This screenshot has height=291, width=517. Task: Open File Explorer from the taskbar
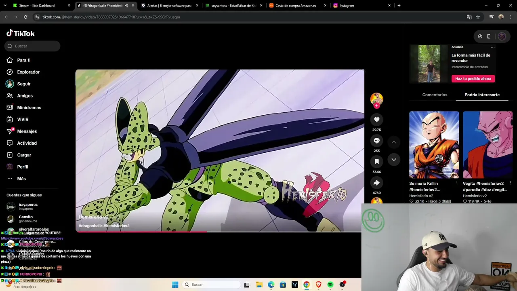click(x=259, y=285)
